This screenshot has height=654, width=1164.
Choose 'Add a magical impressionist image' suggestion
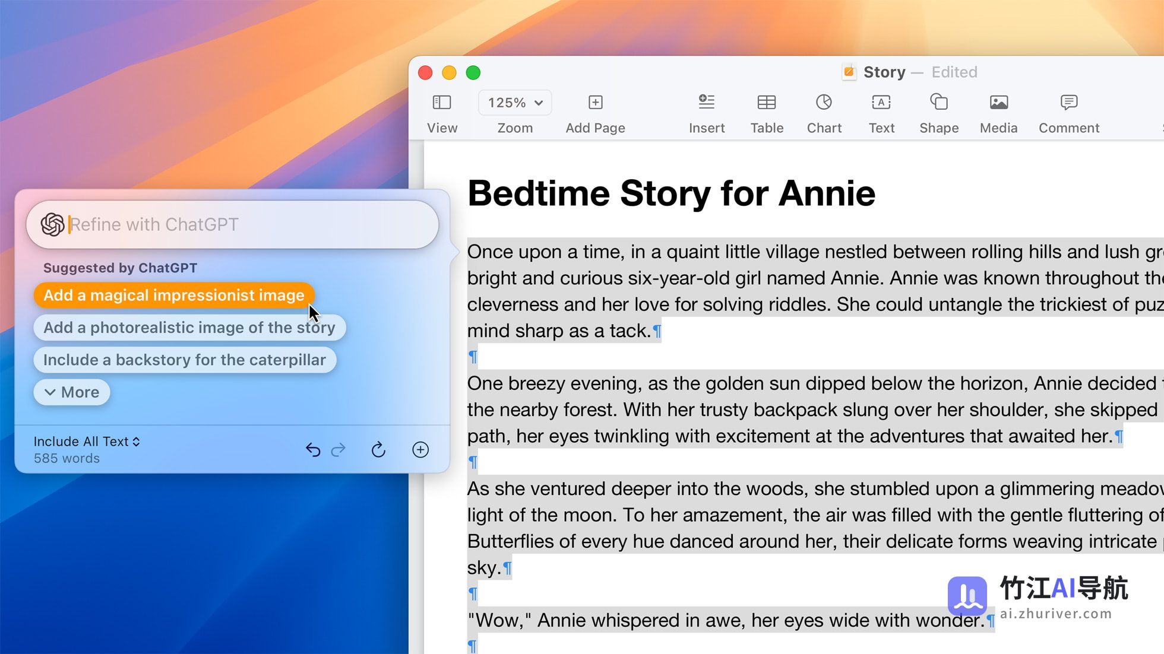(174, 295)
